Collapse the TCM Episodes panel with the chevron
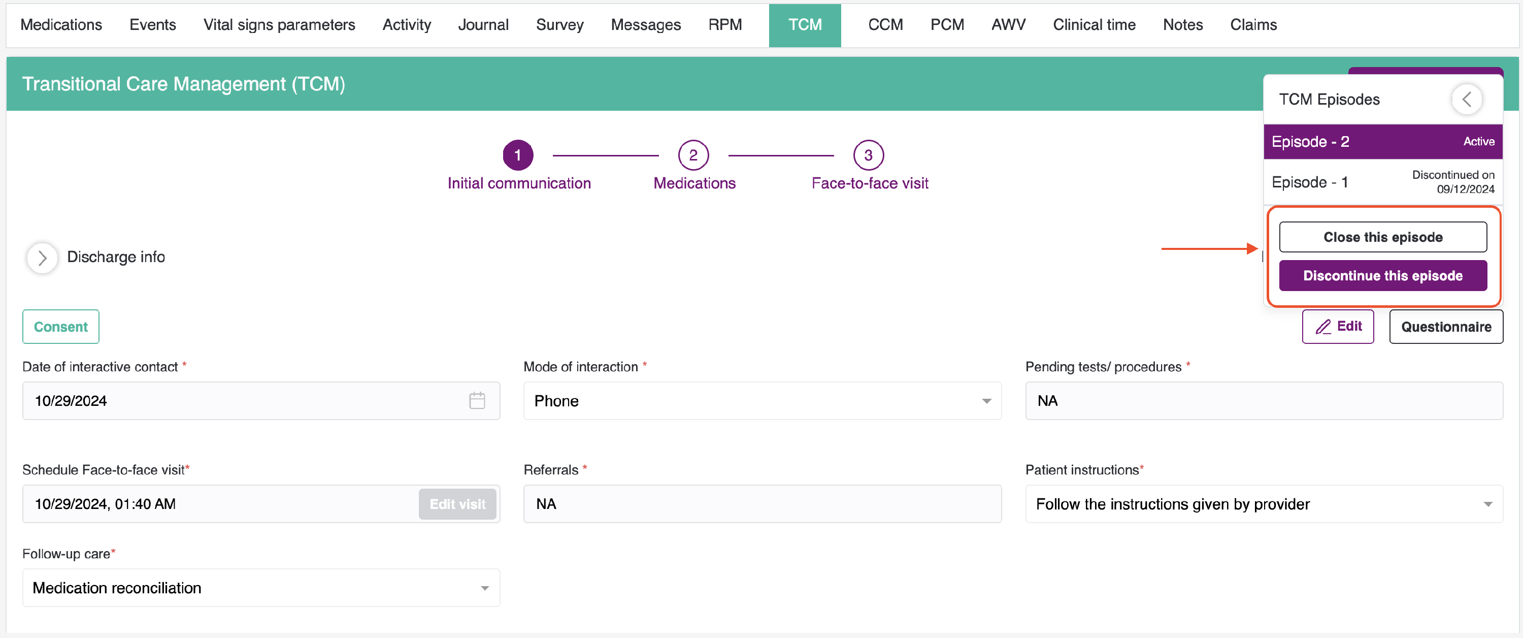This screenshot has width=1523, height=638. tap(1466, 100)
